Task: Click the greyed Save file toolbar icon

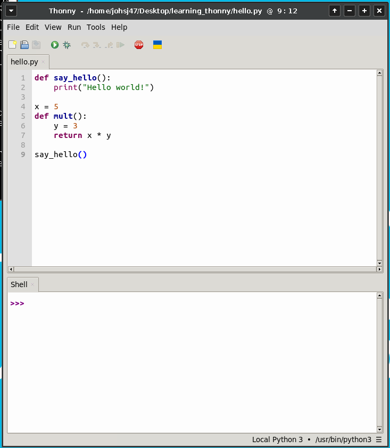Action: 36,45
